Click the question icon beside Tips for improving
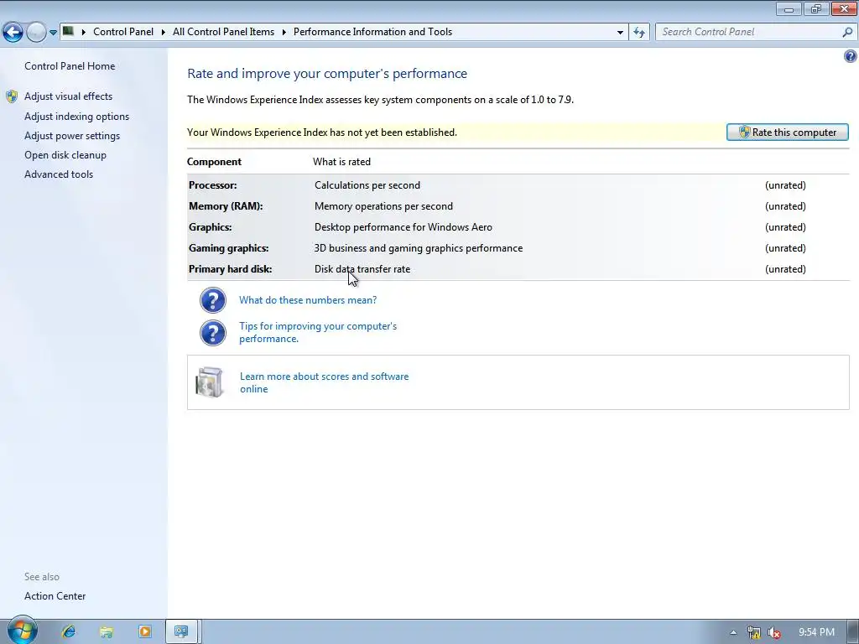The width and height of the screenshot is (859, 644). [212, 333]
